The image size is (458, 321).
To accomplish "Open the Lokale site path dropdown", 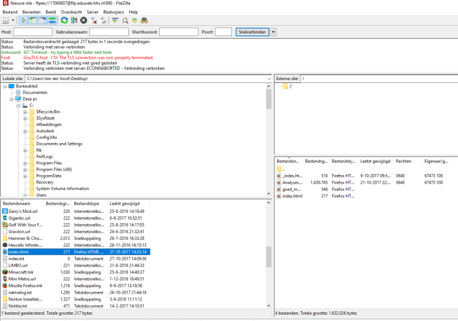I will click(269, 78).
